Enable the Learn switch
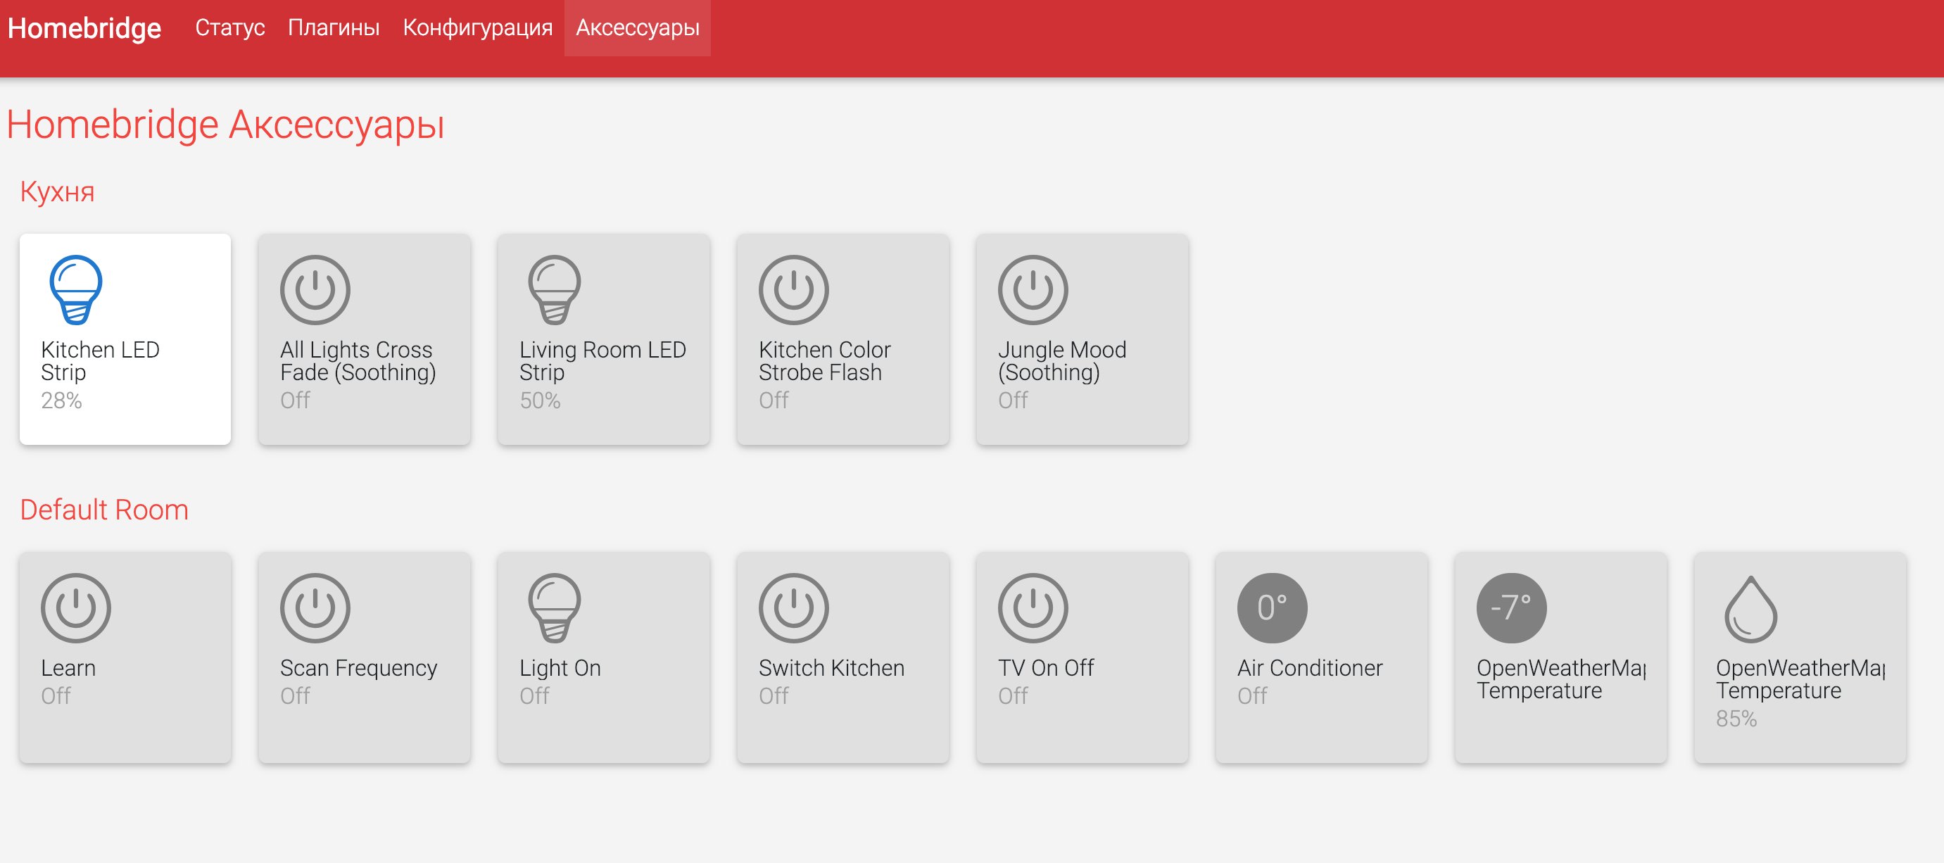1944x863 pixels. pyautogui.click(x=73, y=606)
